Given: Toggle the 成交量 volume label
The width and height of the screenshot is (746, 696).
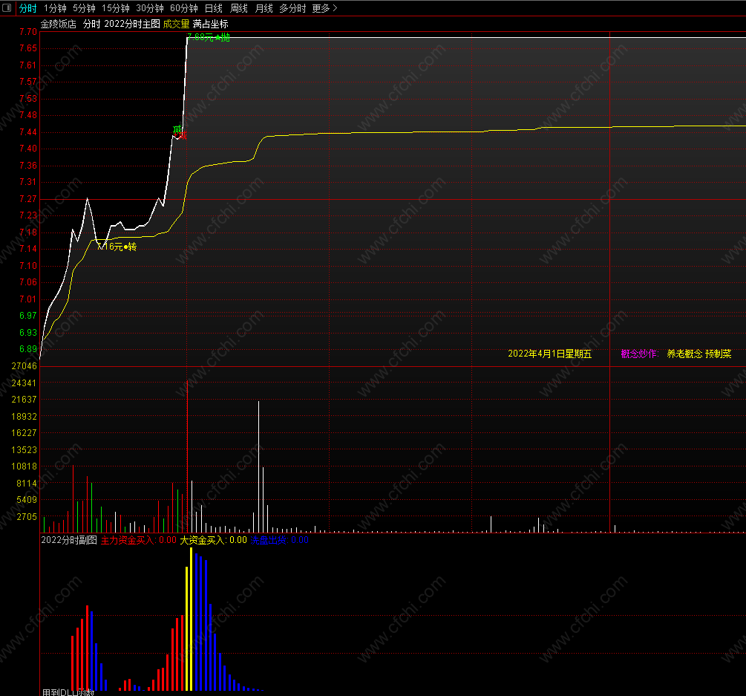Looking at the screenshot, I should point(176,24).
